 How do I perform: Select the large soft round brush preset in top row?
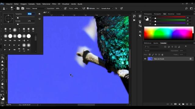15,30
